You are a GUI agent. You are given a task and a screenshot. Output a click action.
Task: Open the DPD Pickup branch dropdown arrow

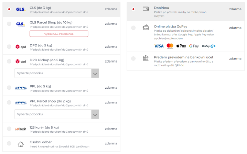pyautogui.click(x=95, y=73)
